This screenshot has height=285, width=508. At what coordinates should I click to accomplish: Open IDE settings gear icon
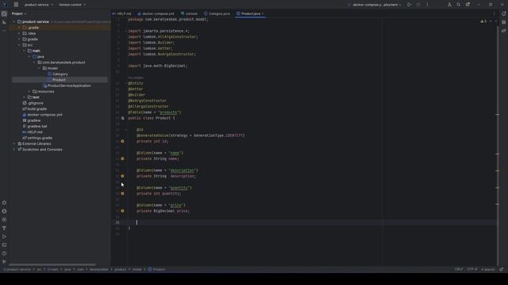tap(468, 5)
